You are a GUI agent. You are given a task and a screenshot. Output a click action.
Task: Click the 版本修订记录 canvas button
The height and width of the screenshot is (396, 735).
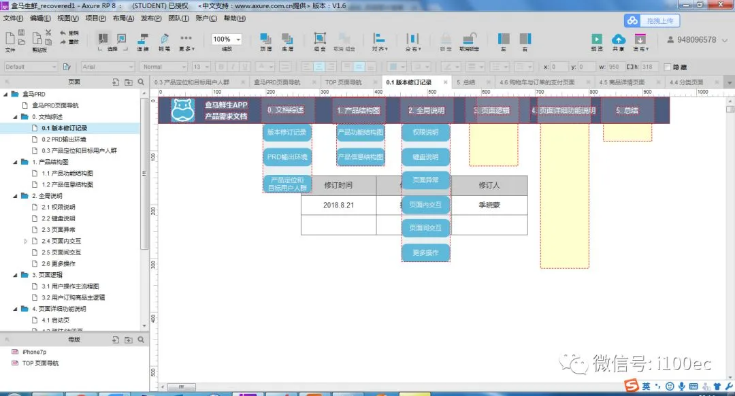(x=287, y=133)
